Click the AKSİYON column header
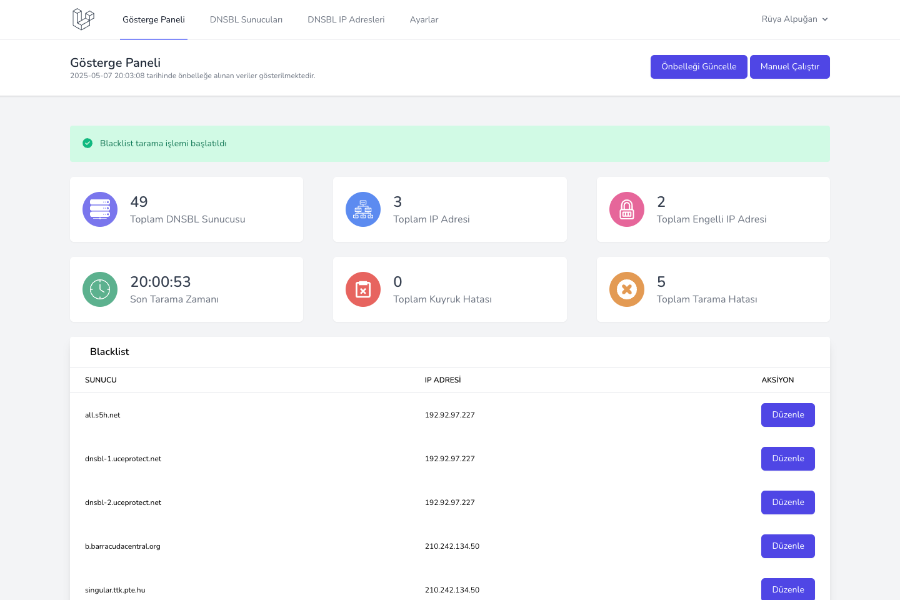The width and height of the screenshot is (900, 600). click(x=777, y=380)
